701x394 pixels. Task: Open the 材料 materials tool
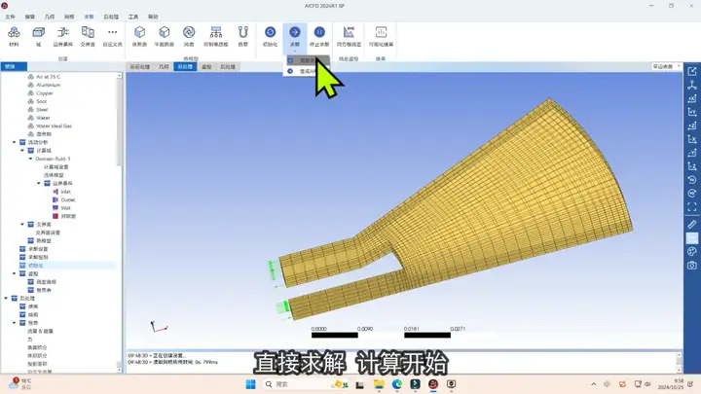14,36
